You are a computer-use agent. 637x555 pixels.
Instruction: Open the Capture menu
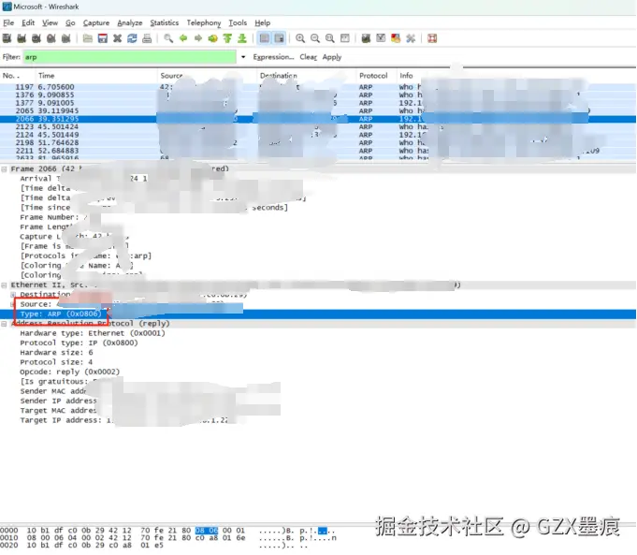[96, 22]
